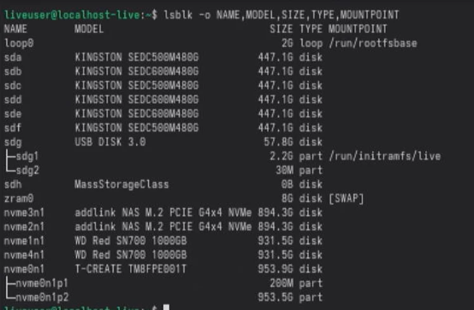
Task: Click the zram0 device name
Action: [x=18, y=199]
